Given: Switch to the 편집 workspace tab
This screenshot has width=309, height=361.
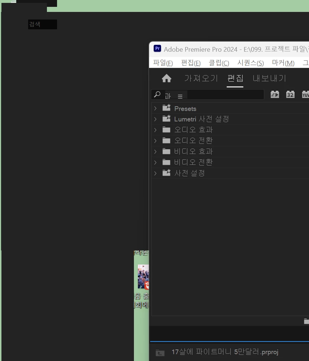Looking at the screenshot, I should (x=235, y=78).
